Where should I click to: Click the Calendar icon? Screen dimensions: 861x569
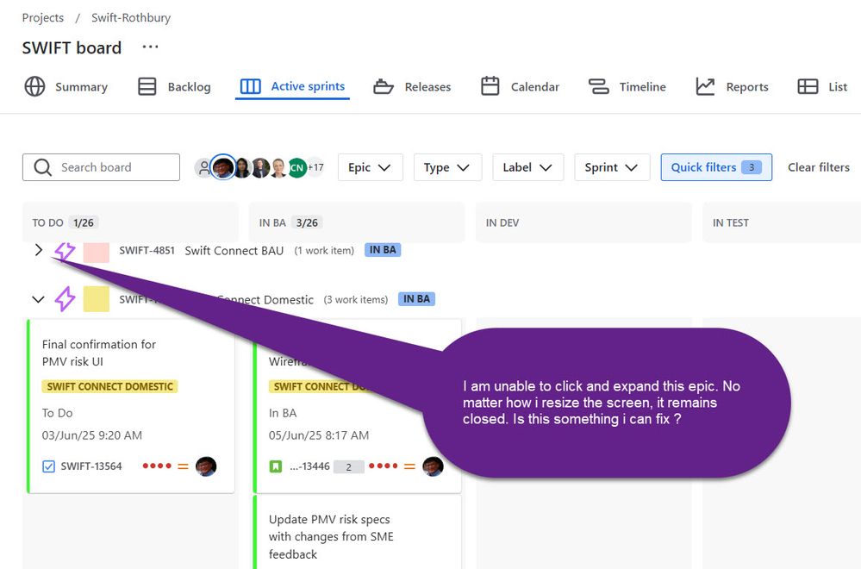(x=490, y=86)
